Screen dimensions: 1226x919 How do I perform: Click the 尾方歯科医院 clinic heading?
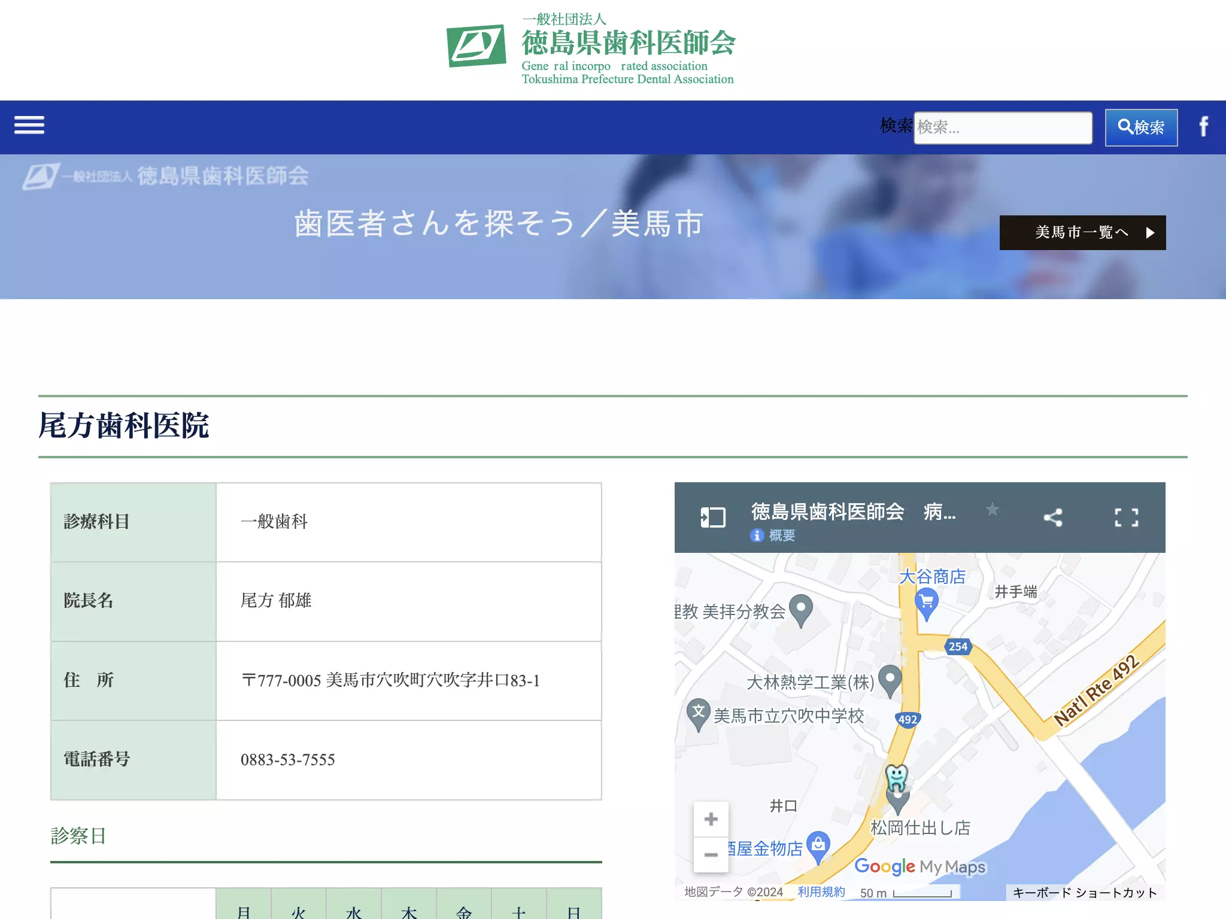click(124, 426)
